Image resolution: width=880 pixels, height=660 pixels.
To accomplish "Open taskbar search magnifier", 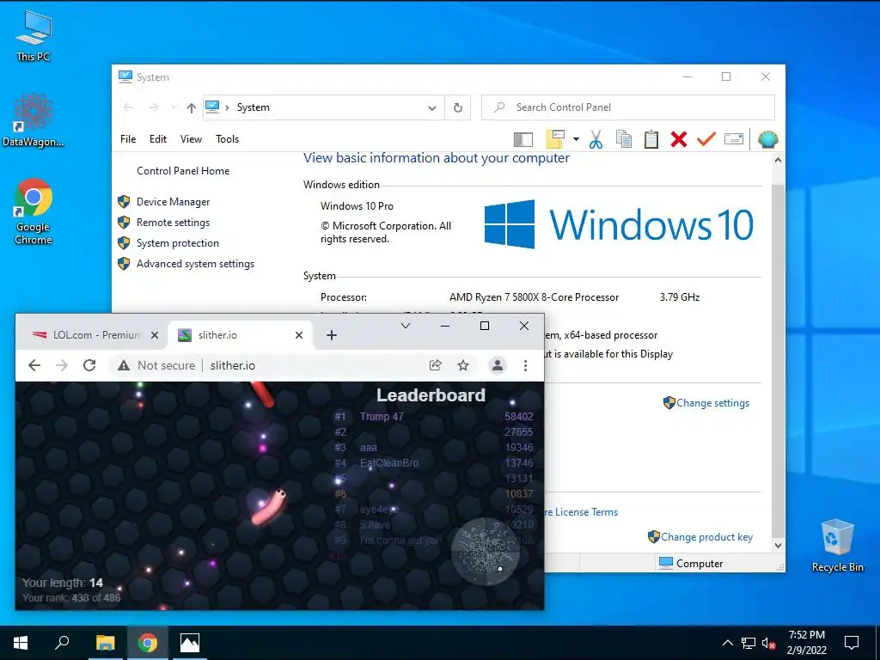I will tap(62, 643).
